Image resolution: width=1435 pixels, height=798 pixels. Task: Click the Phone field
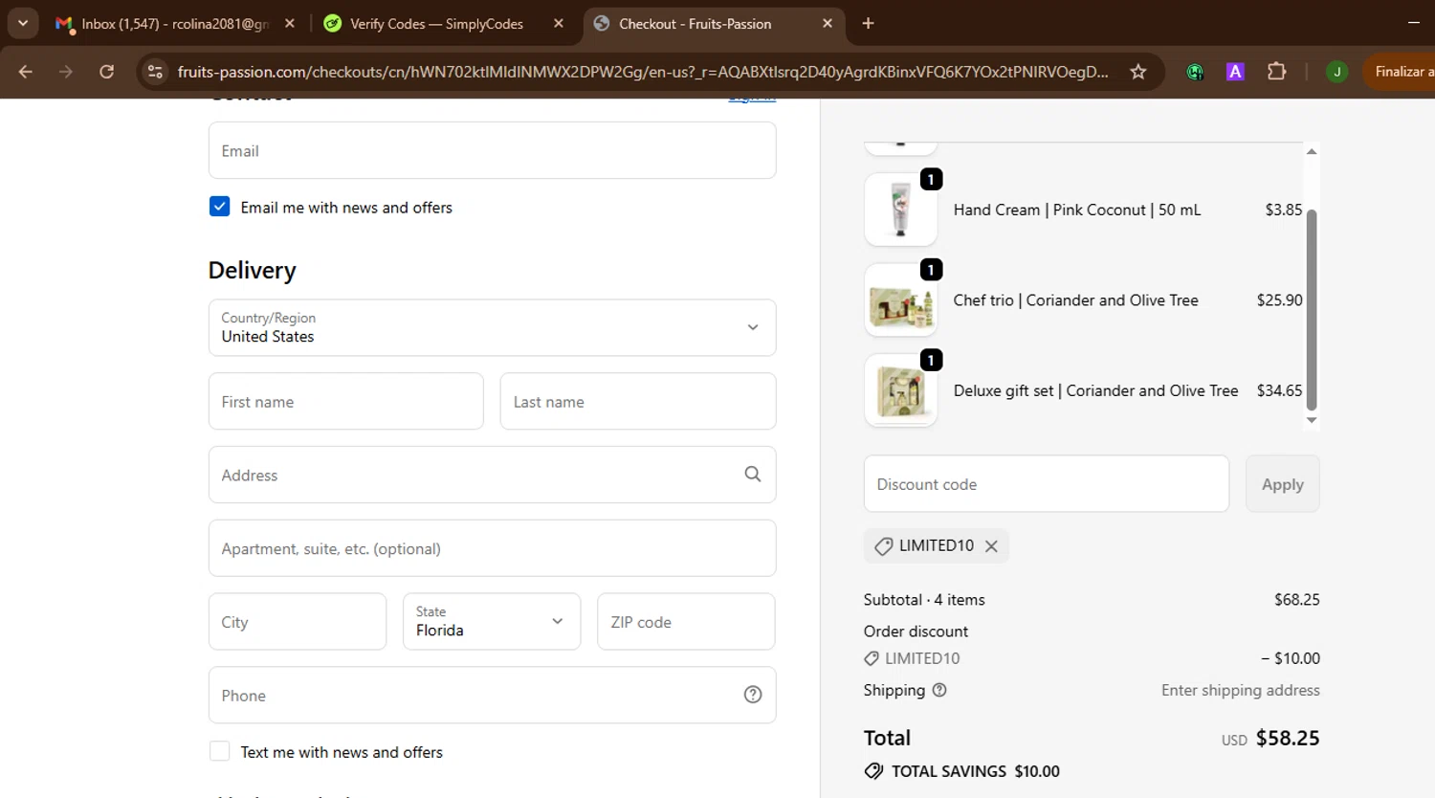pyautogui.click(x=492, y=695)
